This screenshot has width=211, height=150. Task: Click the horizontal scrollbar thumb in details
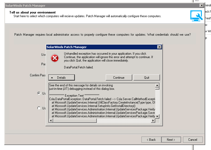75,121
